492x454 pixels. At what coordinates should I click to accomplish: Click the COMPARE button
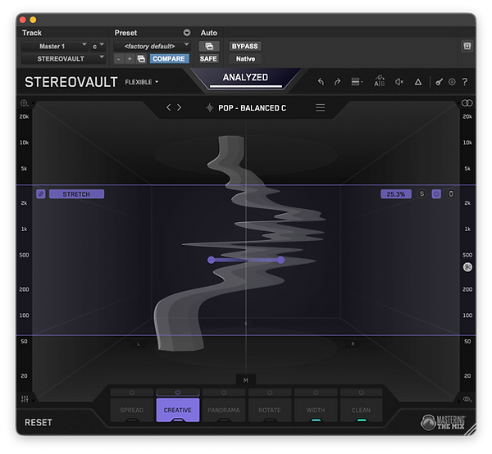coord(169,59)
